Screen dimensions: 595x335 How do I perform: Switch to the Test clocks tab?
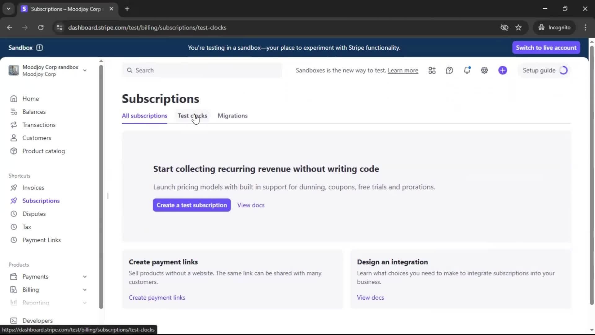click(192, 116)
